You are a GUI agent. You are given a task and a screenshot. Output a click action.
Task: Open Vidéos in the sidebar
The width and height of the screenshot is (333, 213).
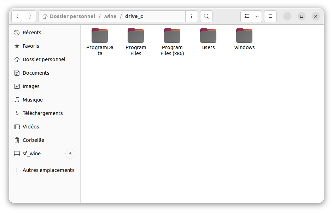tap(45, 127)
